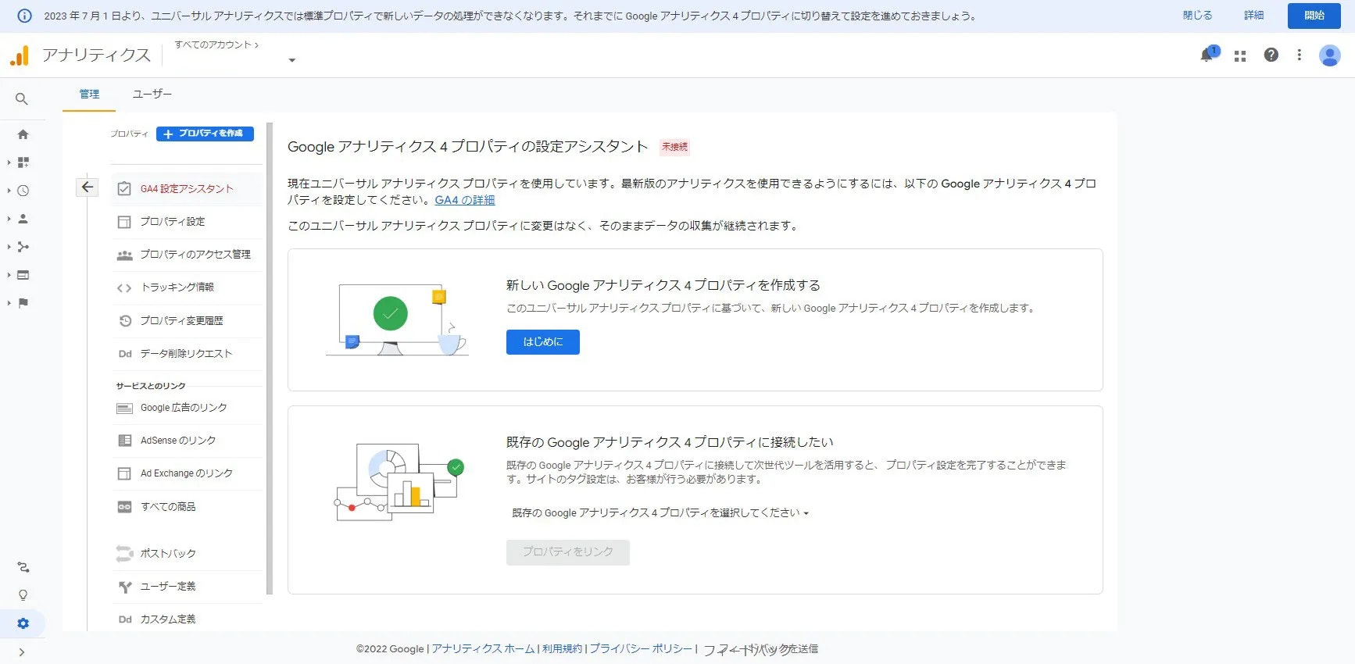Screen dimensions: 1355x664
Task: Open データ削除リクエスト menu item
Action: [x=187, y=354]
